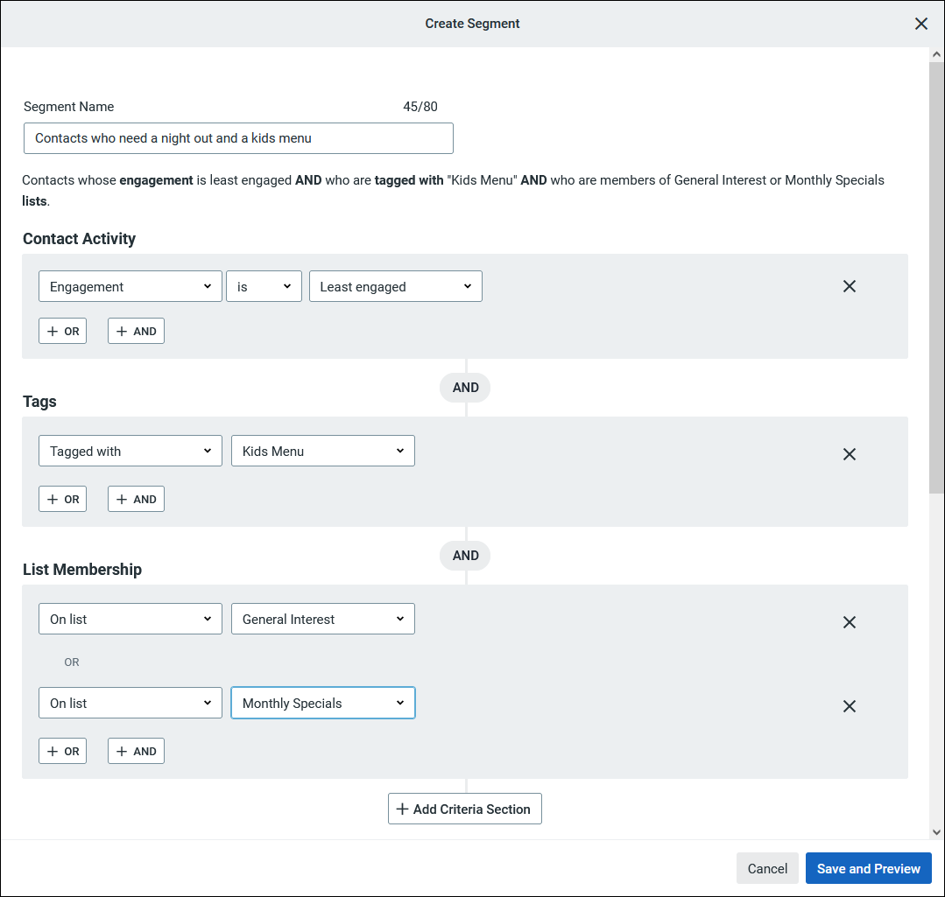Image resolution: width=945 pixels, height=897 pixels.
Task: Click Save and Preview
Action: point(869,869)
